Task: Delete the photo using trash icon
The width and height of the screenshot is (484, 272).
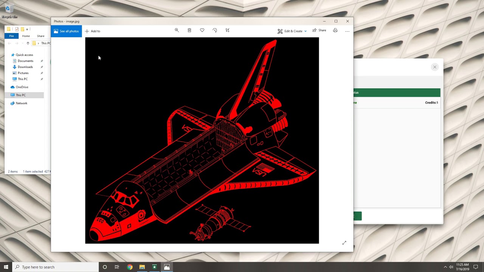Action: tap(189, 30)
